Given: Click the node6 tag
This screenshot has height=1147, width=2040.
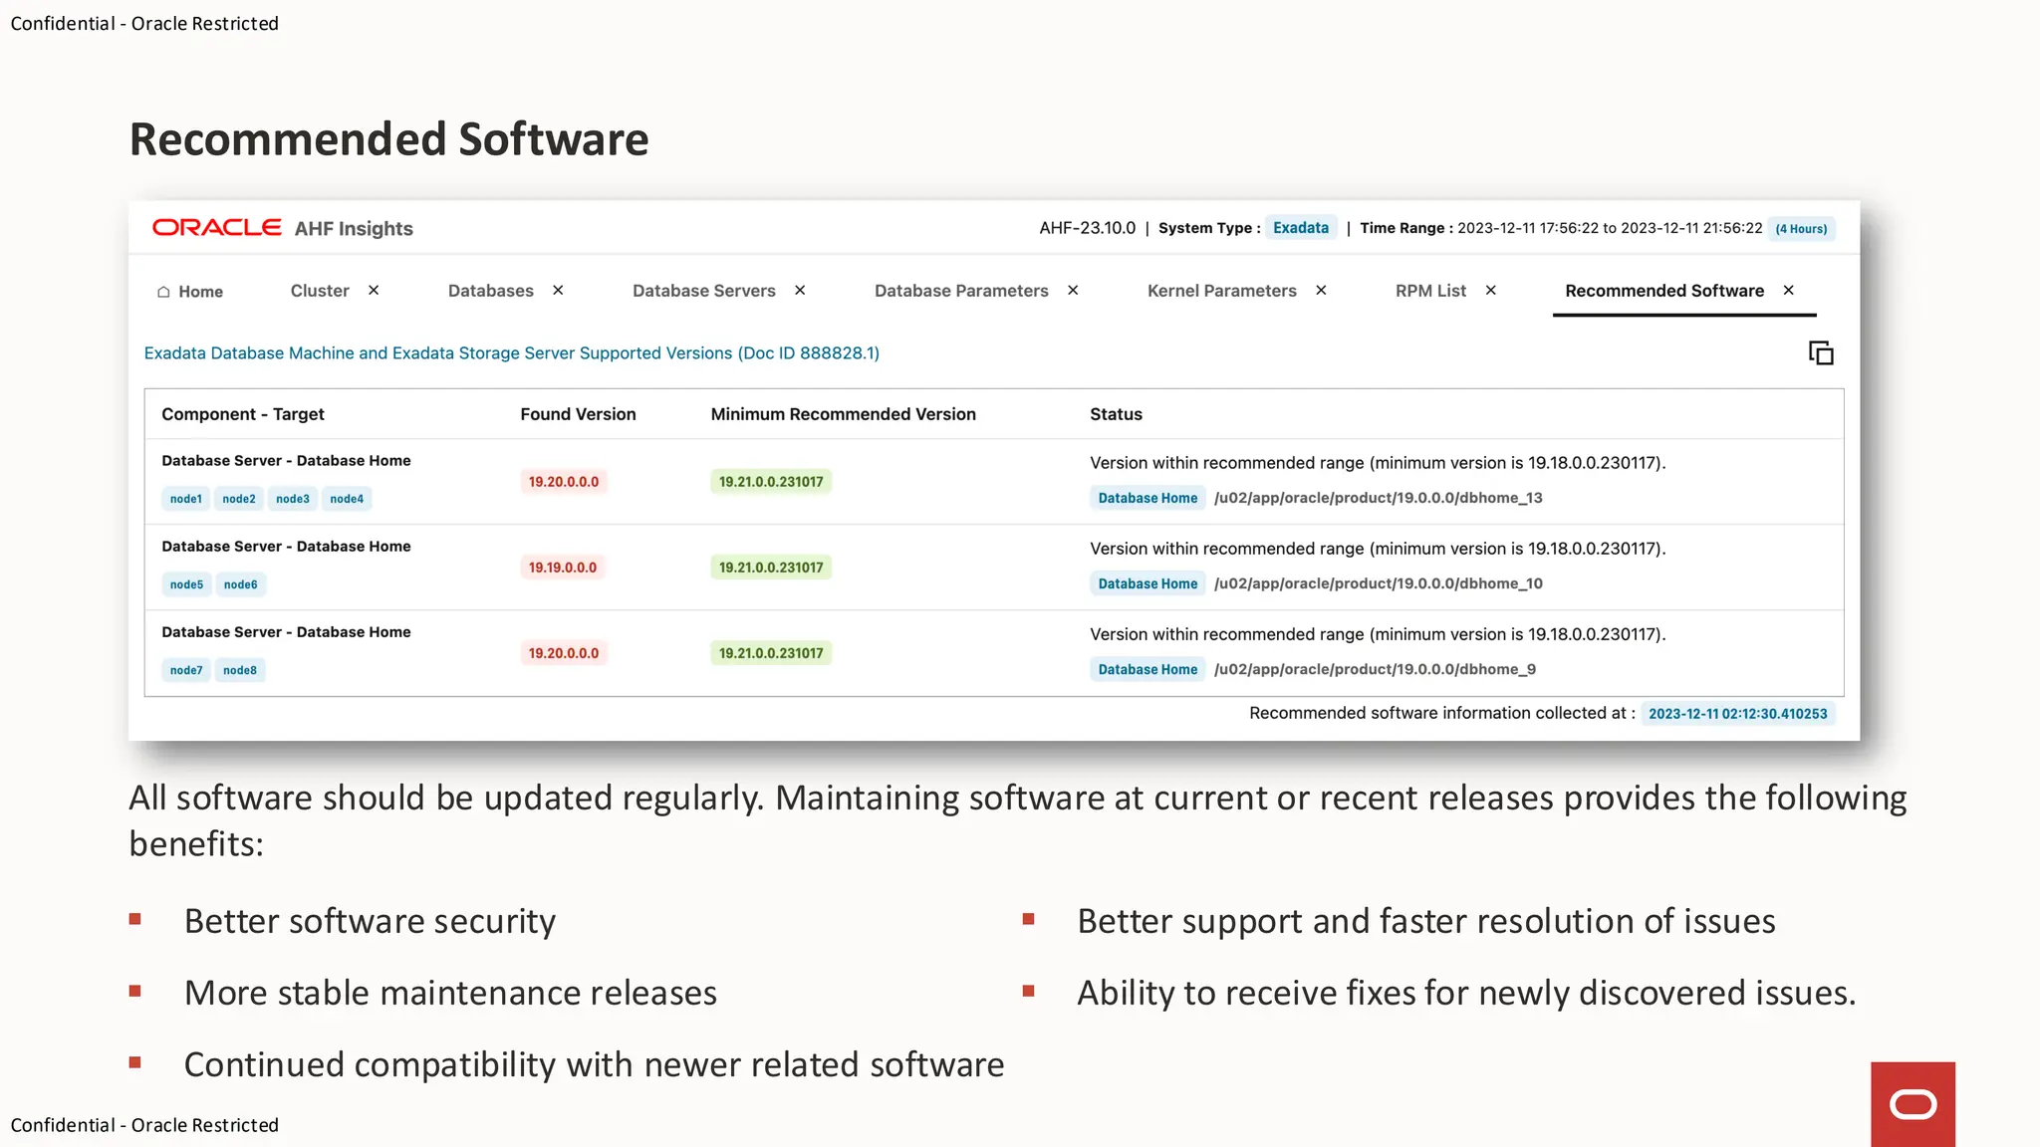Looking at the screenshot, I should [x=241, y=584].
